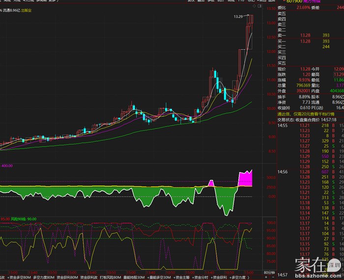Select the +资金分时 indicator tab
The width and height of the screenshot is (344, 280).
(201, 277)
